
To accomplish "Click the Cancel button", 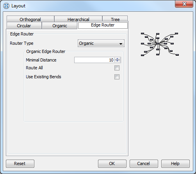I will [144, 163].
